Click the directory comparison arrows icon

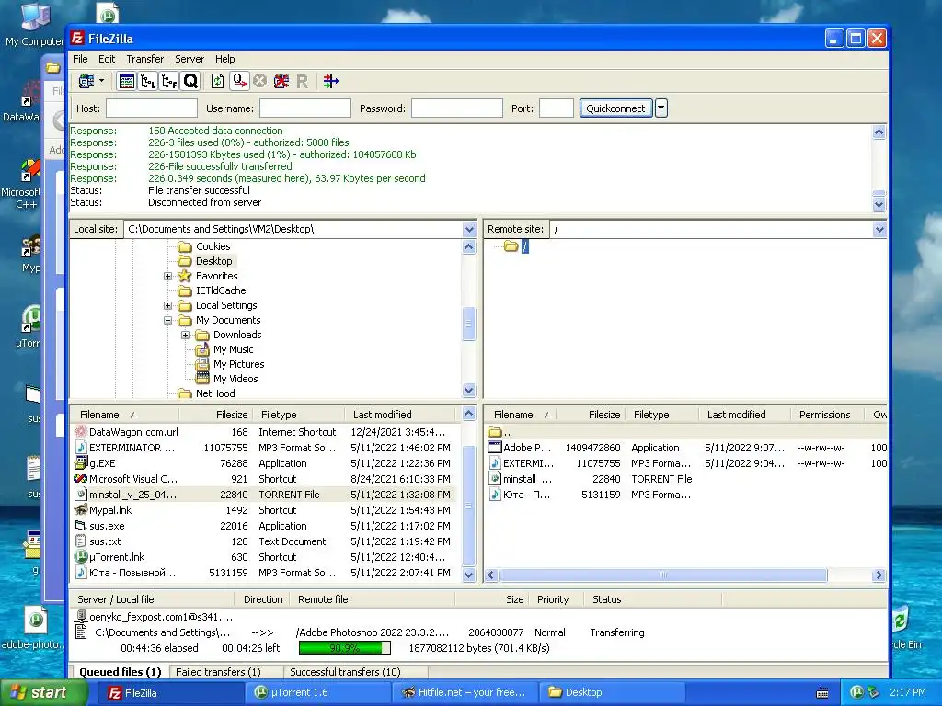tap(330, 81)
